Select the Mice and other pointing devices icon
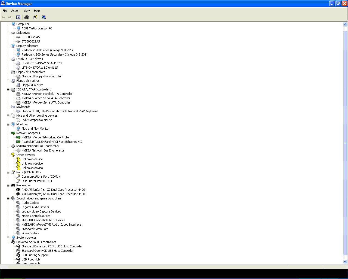This screenshot has width=348, height=279. click(x=13, y=116)
